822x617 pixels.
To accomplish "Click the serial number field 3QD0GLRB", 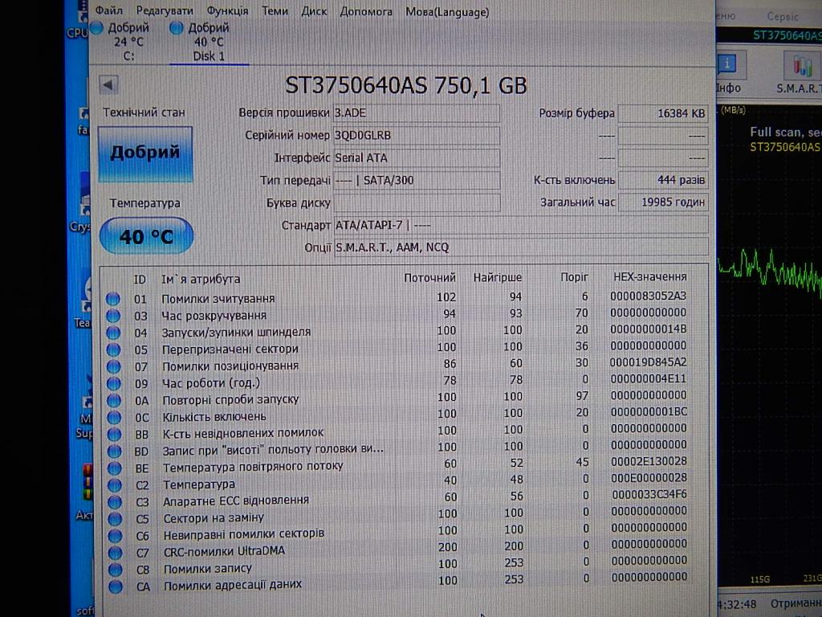I will [x=417, y=135].
